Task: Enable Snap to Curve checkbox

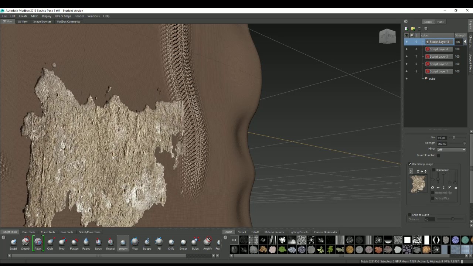Action: click(410, 215)
